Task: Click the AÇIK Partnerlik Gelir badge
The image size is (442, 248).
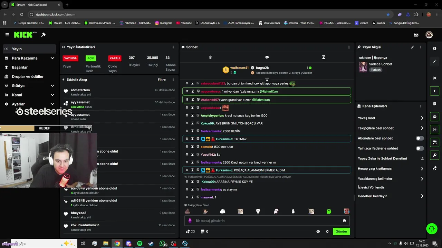Action: tap(90, 58)
